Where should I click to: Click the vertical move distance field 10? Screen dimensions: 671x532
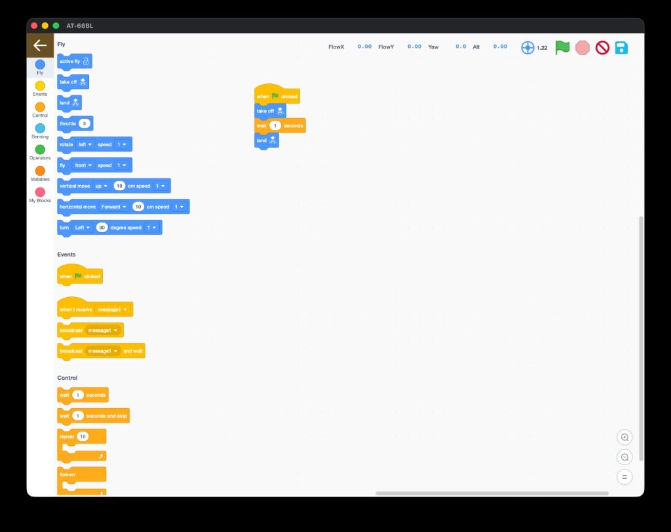pyautogui.click(x=119, y=186)
